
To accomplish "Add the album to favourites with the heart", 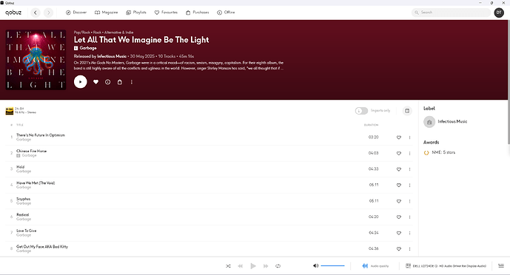I will coord(95,82).
